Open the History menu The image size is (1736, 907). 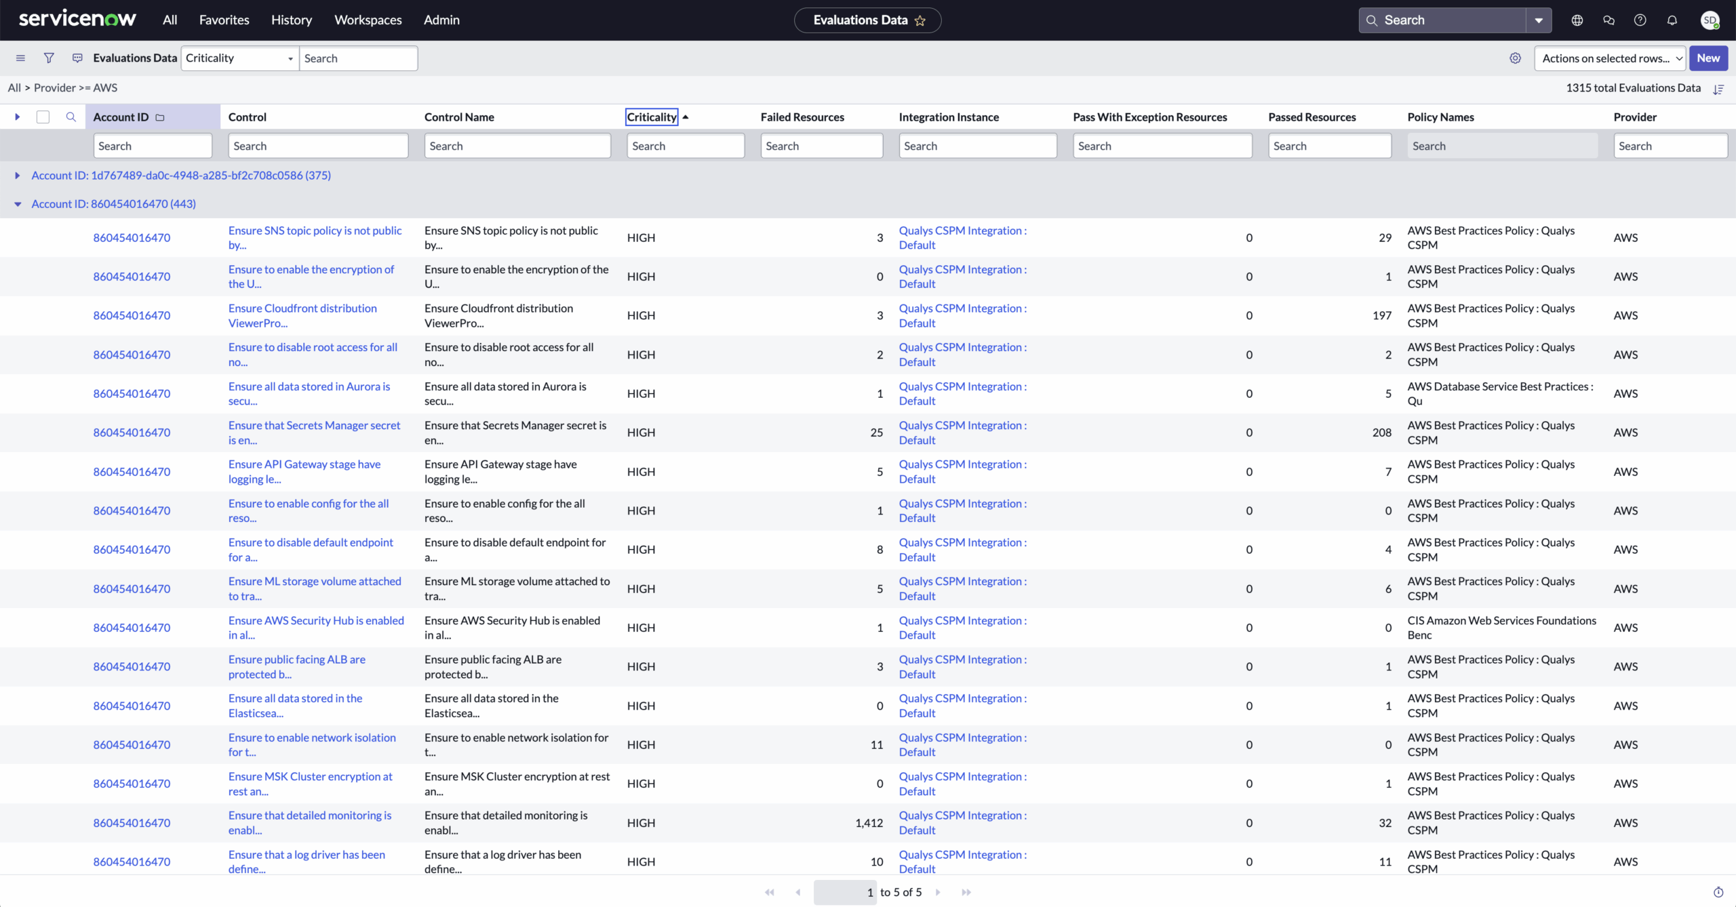pos(292,20)
